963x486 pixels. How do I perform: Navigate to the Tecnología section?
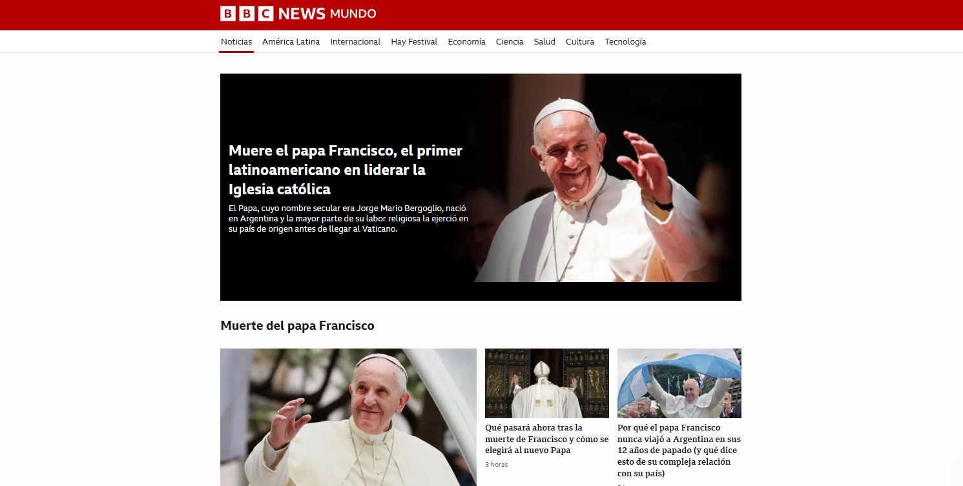point(625,41)
